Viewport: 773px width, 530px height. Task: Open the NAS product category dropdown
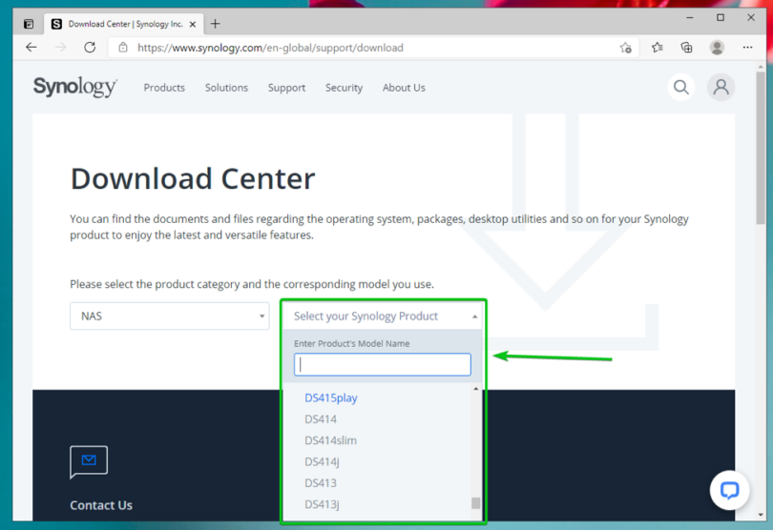click(170, 316)
